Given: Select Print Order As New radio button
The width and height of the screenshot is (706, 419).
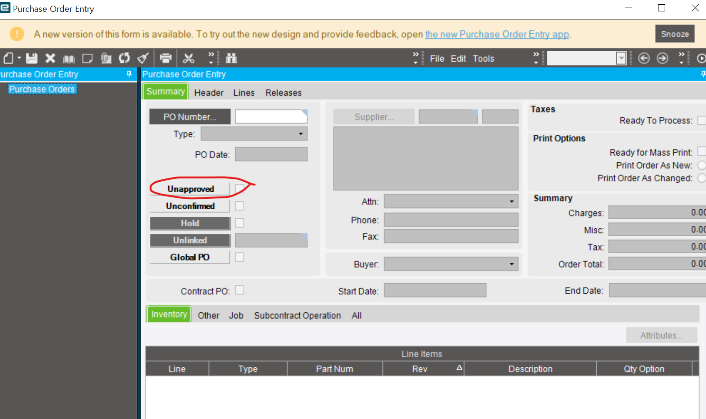Looking at the screenshot, I should 702,166.
